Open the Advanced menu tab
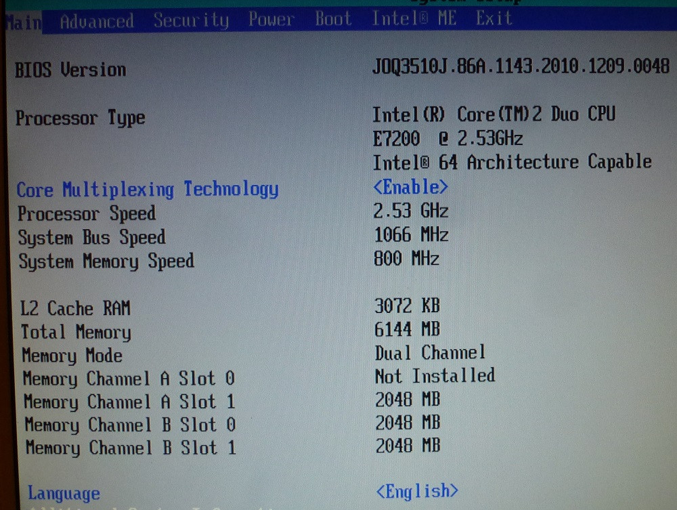This screenshot has height=510, width=677. click(x=97, y=21)
